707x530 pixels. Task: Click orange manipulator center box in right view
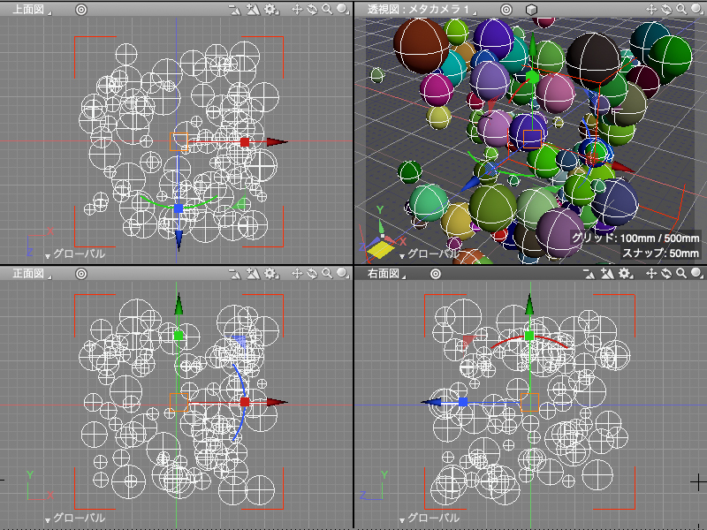tap(529, 402)
